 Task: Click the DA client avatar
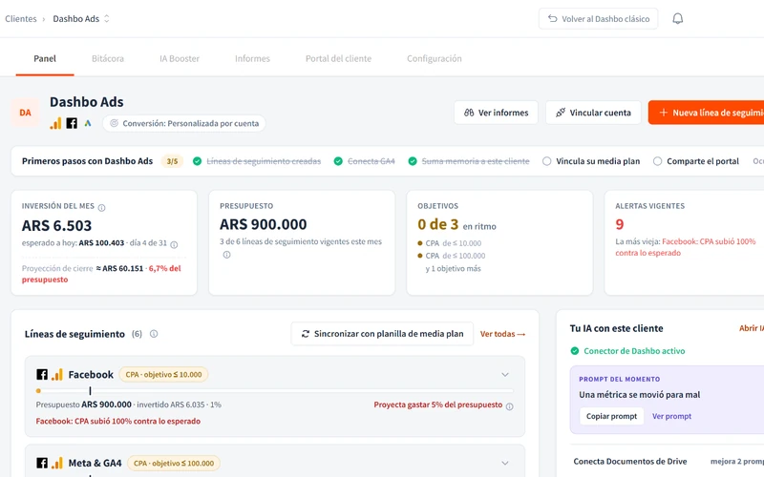(26, 113)
